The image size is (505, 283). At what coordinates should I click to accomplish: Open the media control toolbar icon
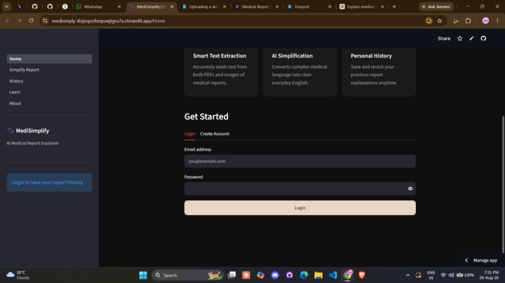click(x=456, y=21)
